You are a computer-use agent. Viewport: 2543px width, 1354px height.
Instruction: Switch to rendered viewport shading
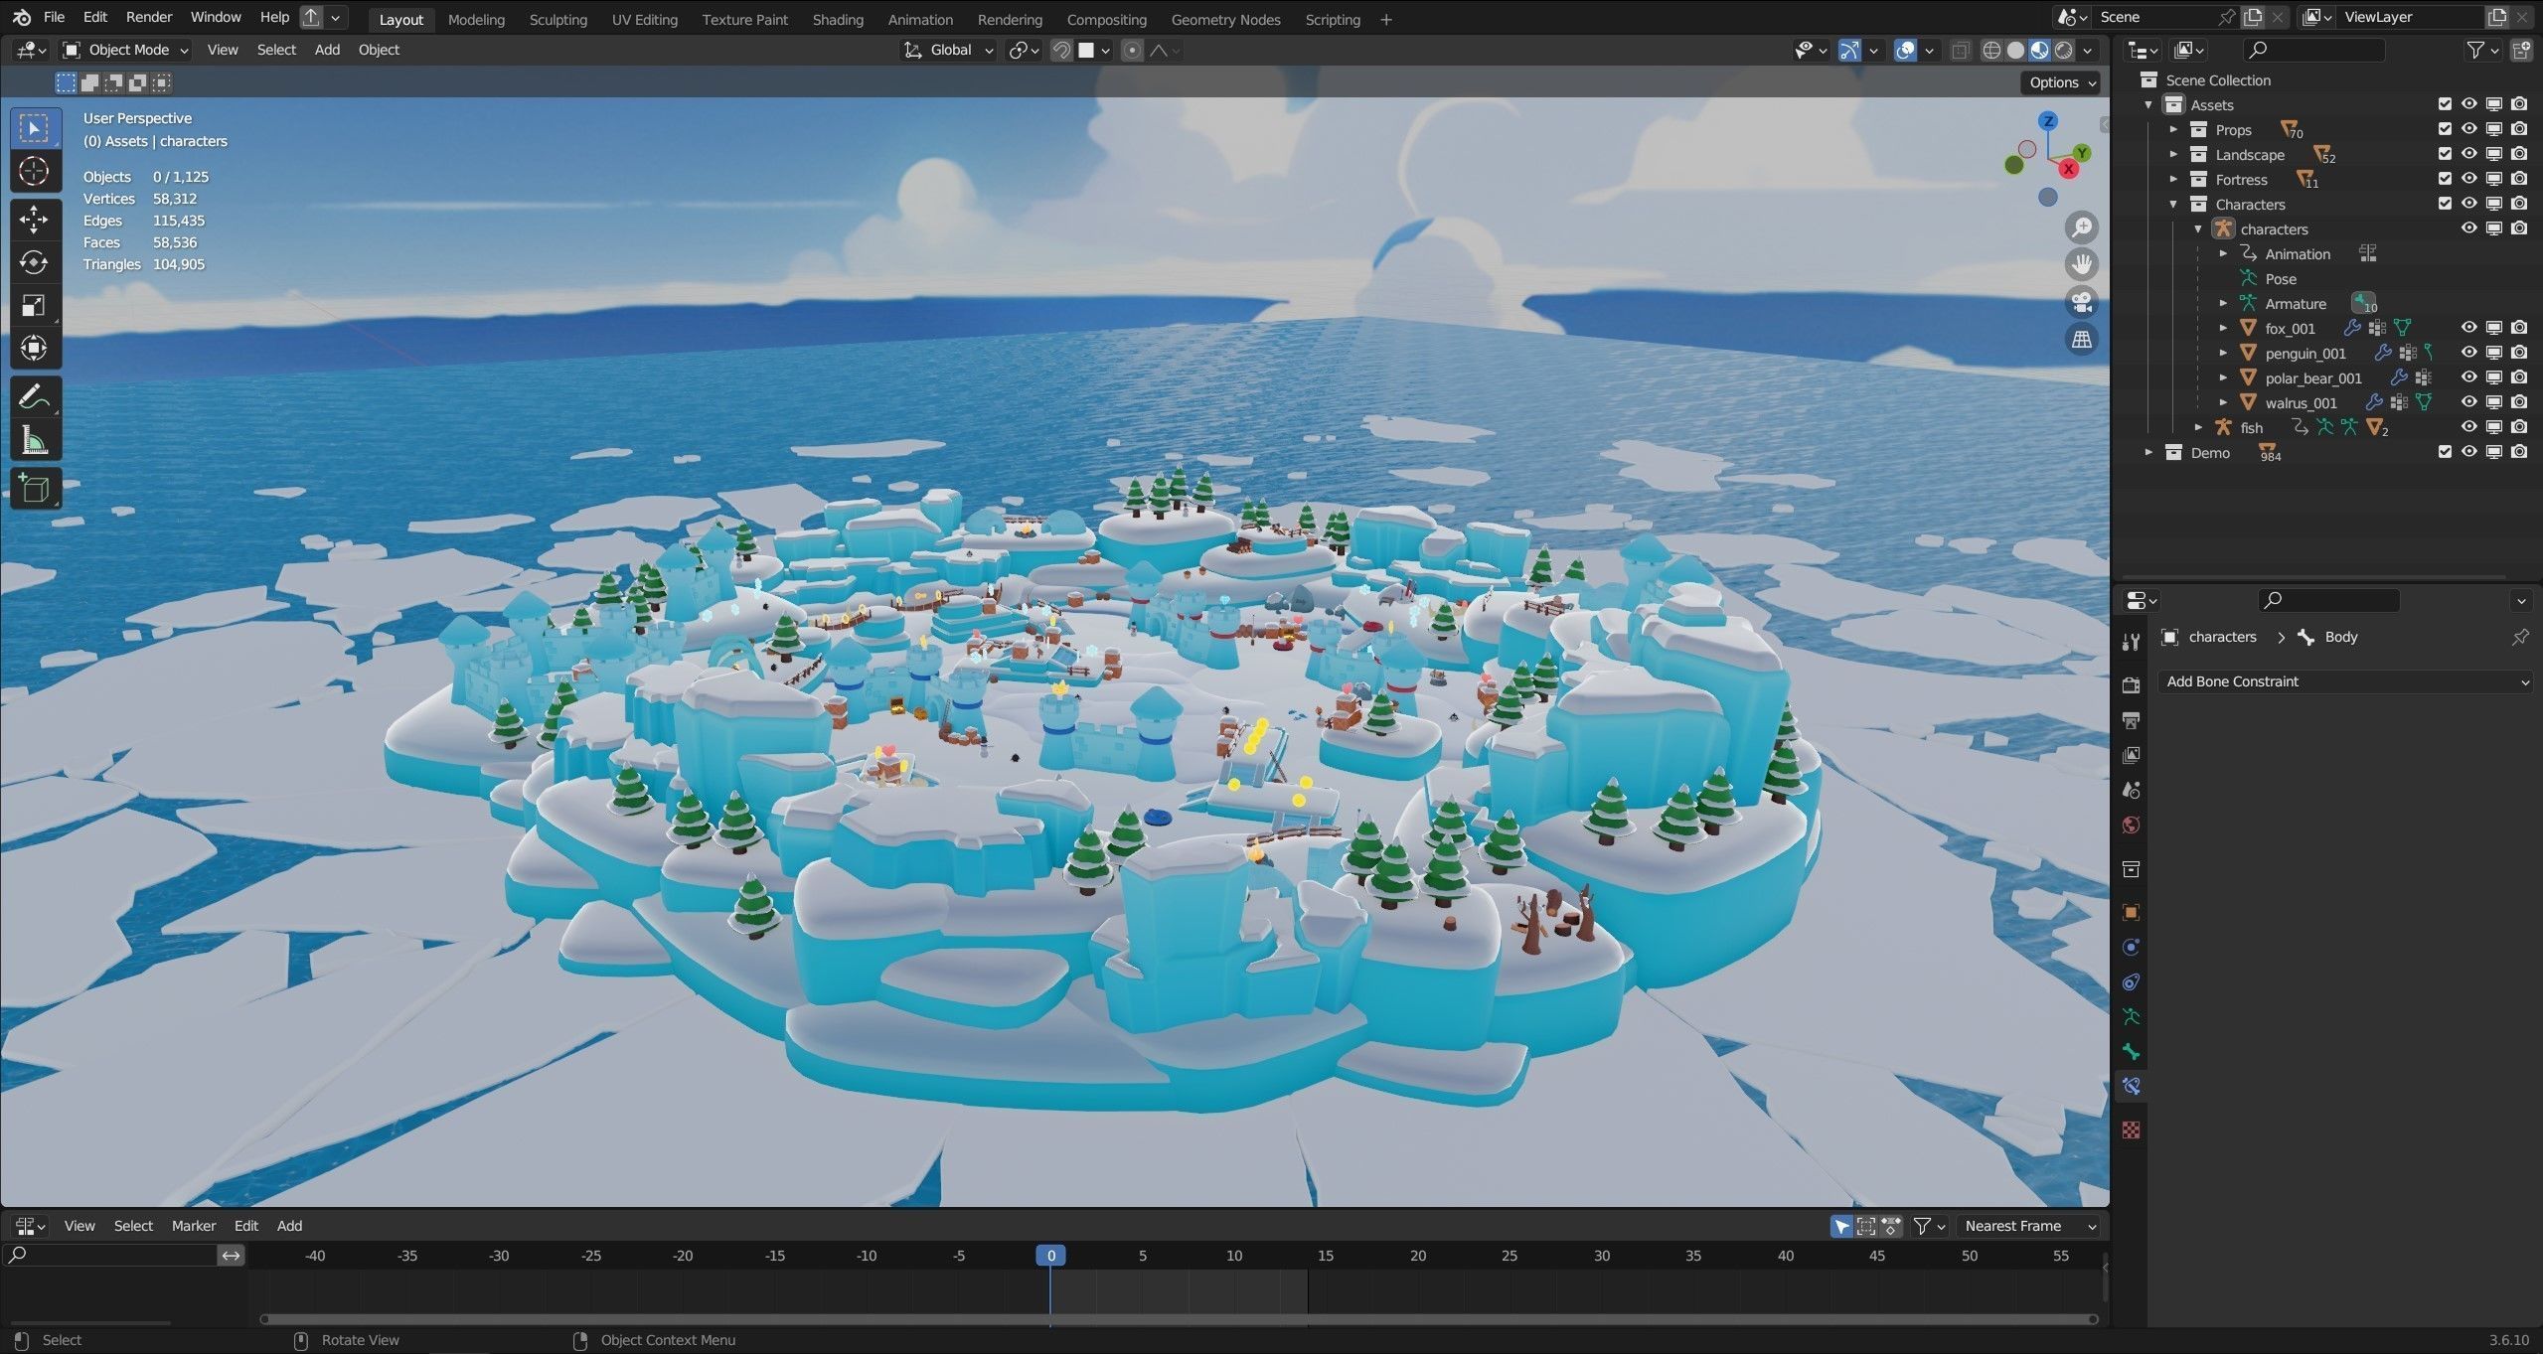coord(2064,50)
